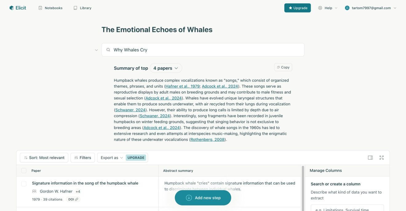Select all papers with the header checkbox
The height and width of the screenshot is (211, 406).
click(x=24, y=170)
